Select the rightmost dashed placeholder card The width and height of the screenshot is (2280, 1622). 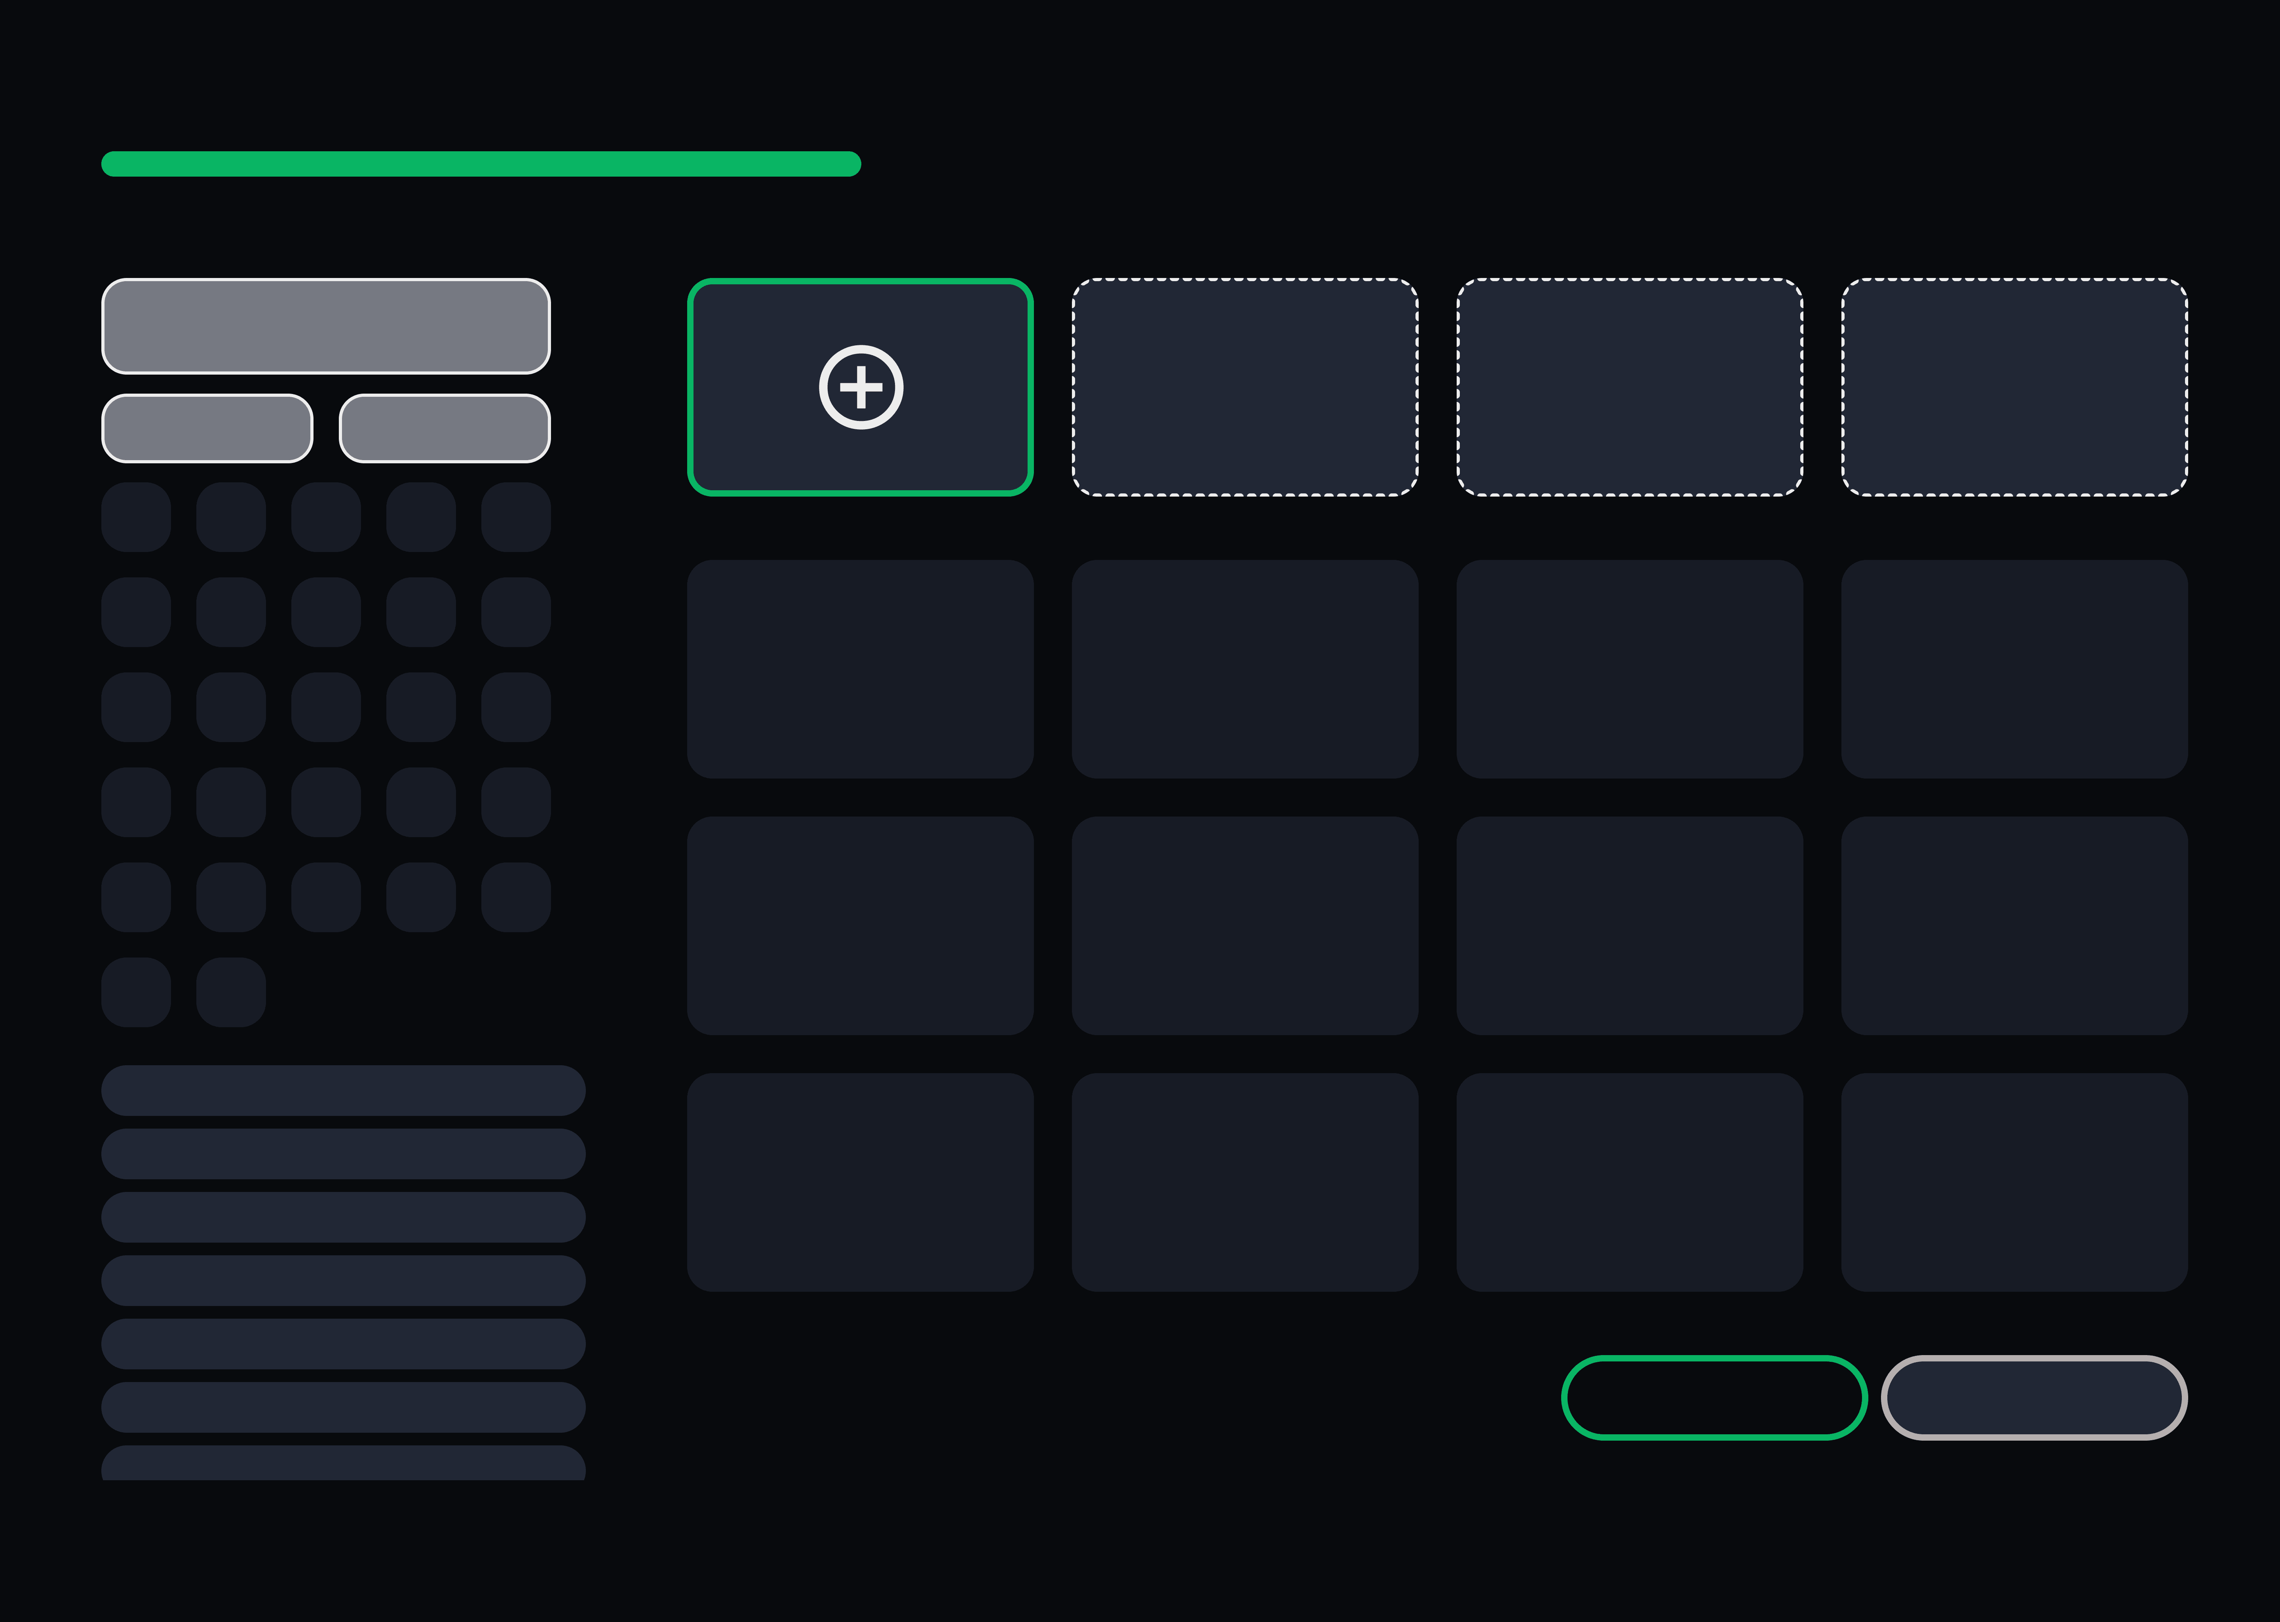point(2014,388)
